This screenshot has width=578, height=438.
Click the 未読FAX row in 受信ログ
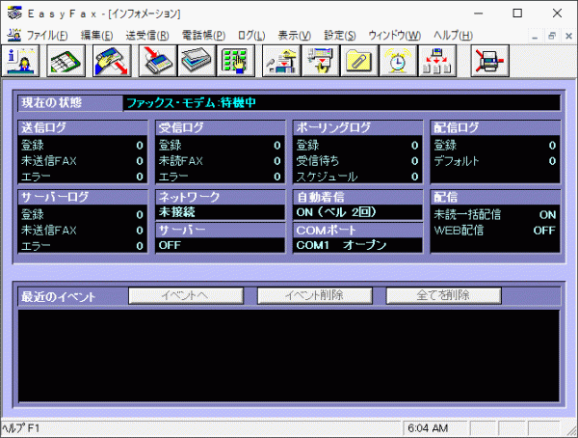221,161
